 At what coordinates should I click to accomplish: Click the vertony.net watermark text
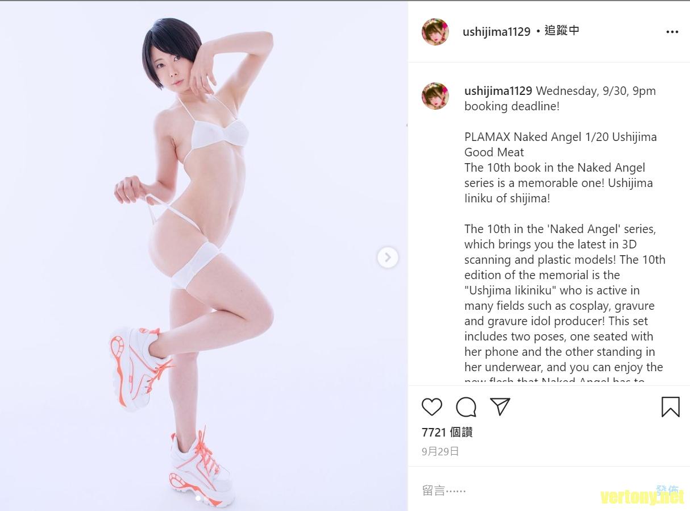pyautogui.click(x=642, y=498)
